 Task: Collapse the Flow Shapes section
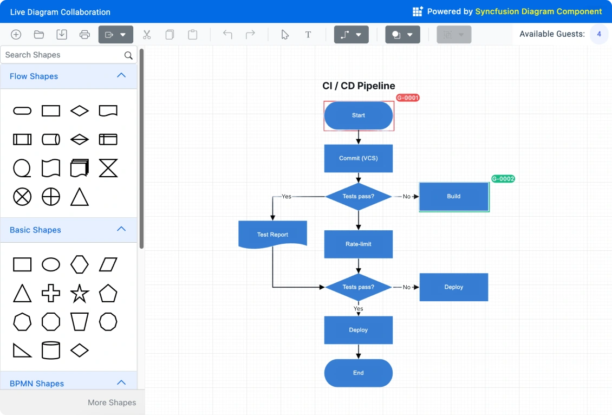click(121, 76)
